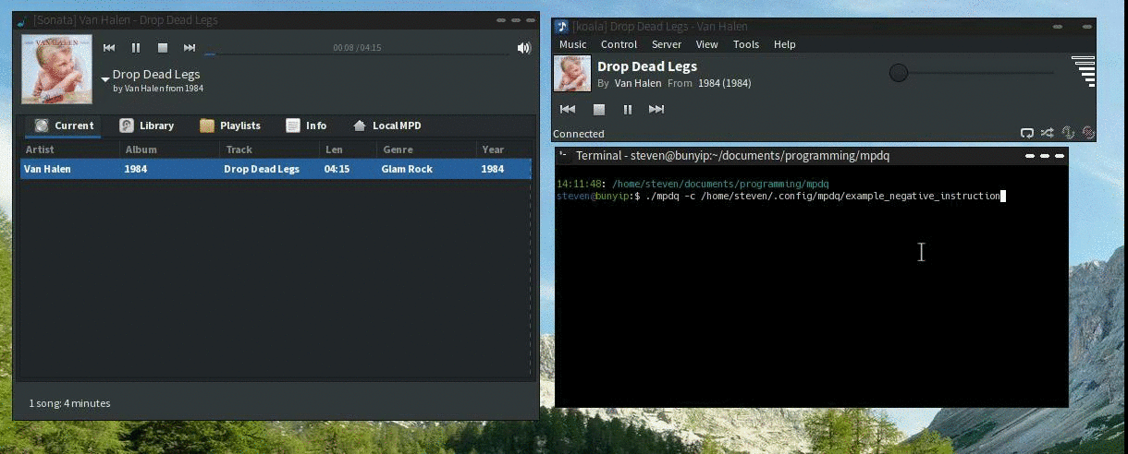
Task: Click Sonata title bar app icon
Action: (x=23, y=20)
